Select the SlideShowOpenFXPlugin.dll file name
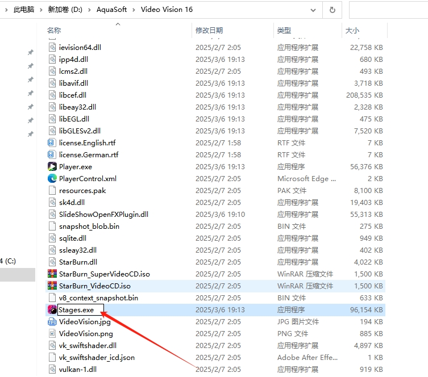 coord(103,215)
